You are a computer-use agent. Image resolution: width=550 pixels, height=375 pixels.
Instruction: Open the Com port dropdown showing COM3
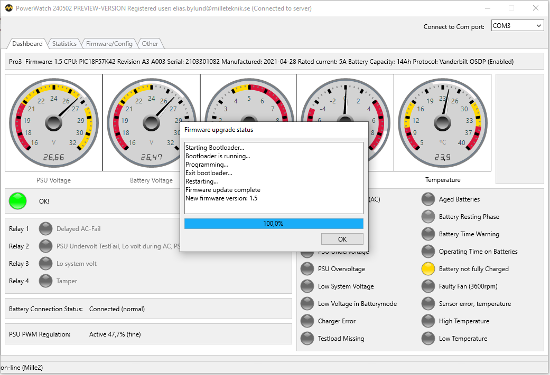(x=517, y=26)
